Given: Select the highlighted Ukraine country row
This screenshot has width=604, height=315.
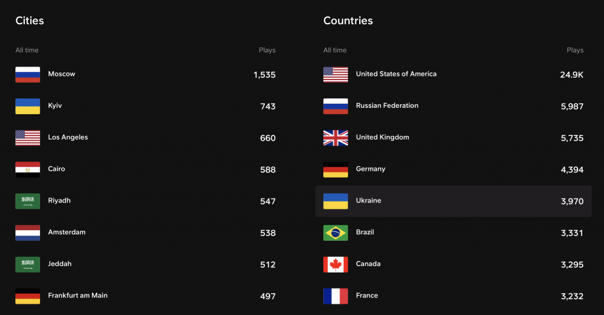Looking at the screenshot, I should click(x=454, y=201).
